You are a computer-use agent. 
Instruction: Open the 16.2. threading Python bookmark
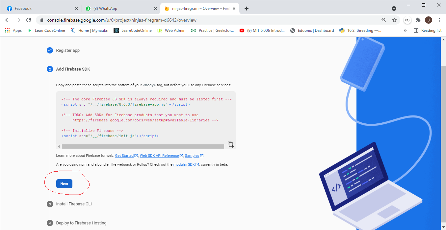click(x=360, y=31)
